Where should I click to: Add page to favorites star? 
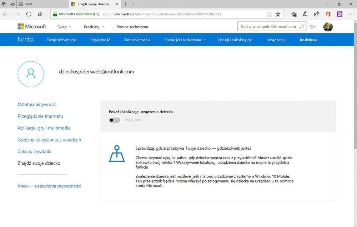[278, 14]
